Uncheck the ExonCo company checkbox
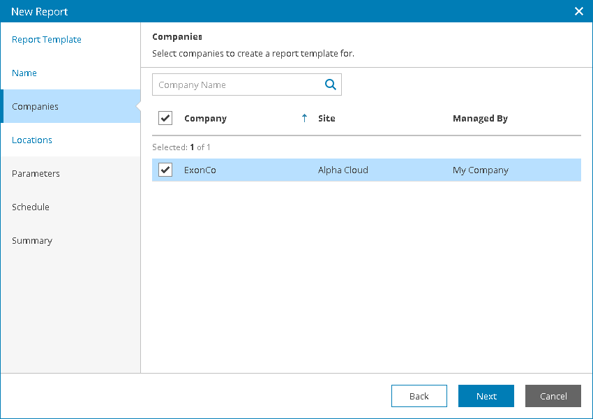This screenshot has height=419, width=593. click(165, 170)
